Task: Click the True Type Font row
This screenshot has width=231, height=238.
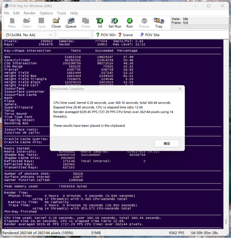Action: 18,117
